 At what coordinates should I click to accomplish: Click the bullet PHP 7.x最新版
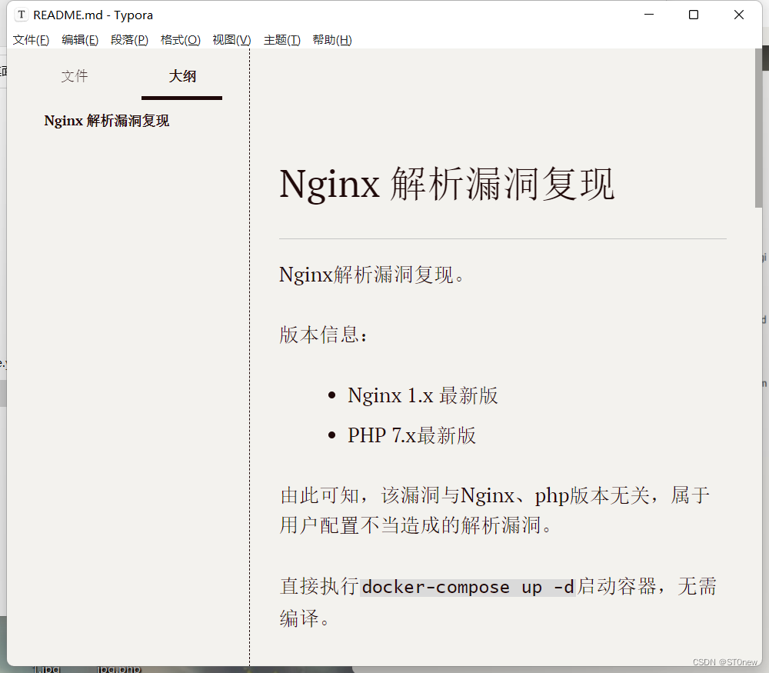(x=411, y=435)
